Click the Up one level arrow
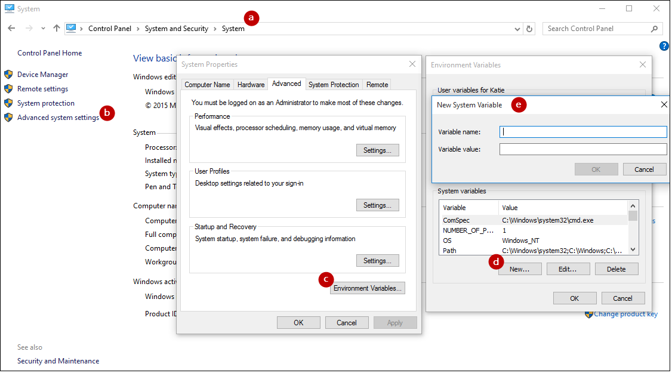 coord(57,29)
